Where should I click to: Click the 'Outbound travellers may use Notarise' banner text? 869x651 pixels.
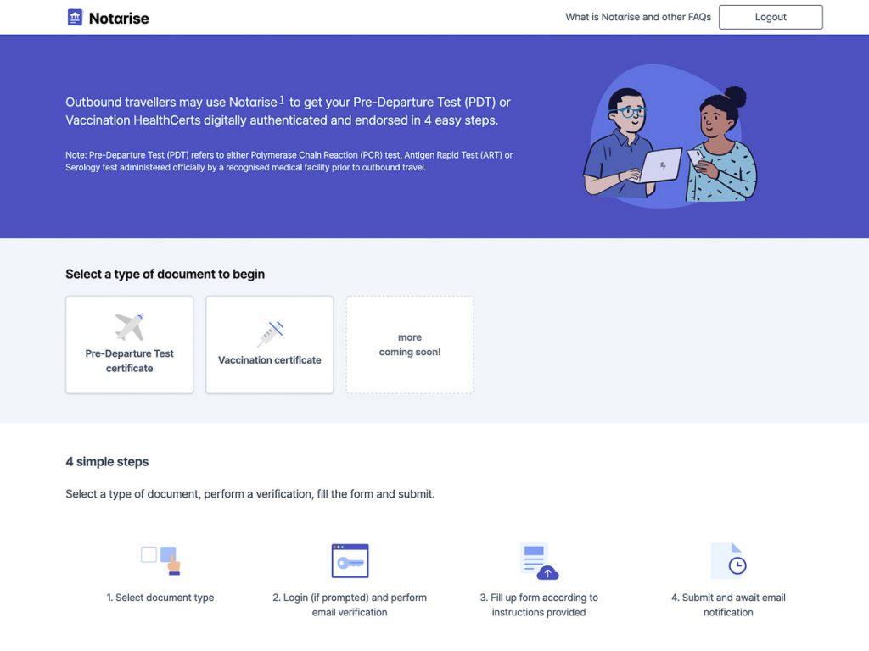tap(289, 111)
